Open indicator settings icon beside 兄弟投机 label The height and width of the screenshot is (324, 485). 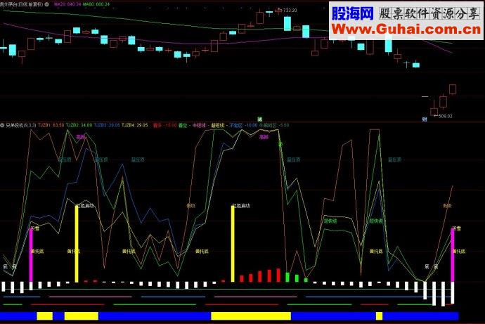click(2, 125)
